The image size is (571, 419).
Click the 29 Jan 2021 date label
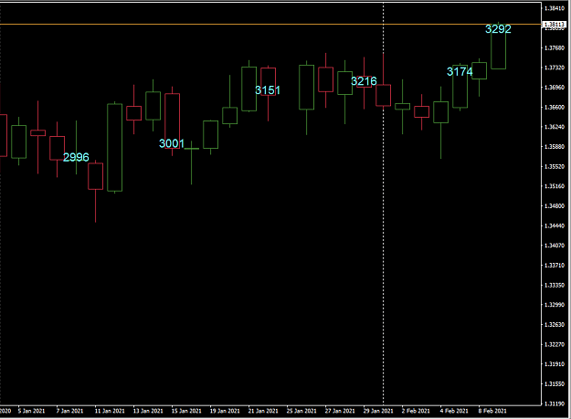(x=378, y=411)
